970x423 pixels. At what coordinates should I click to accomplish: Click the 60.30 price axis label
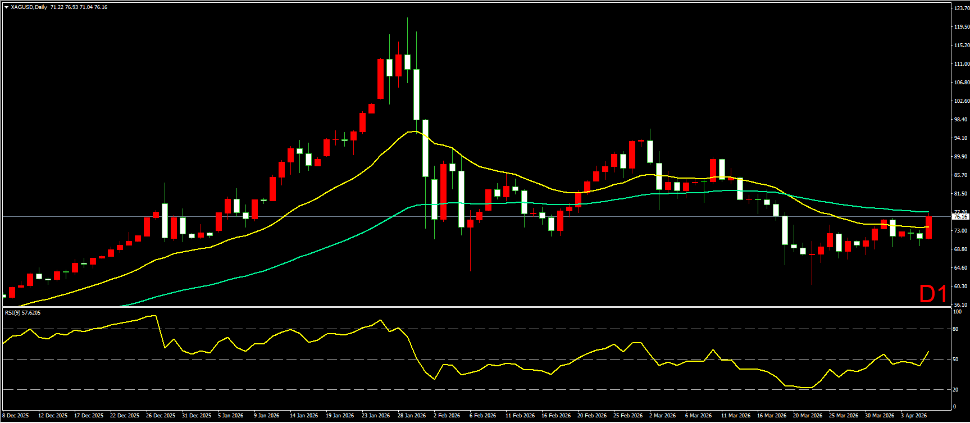click(x=961, y=286)
